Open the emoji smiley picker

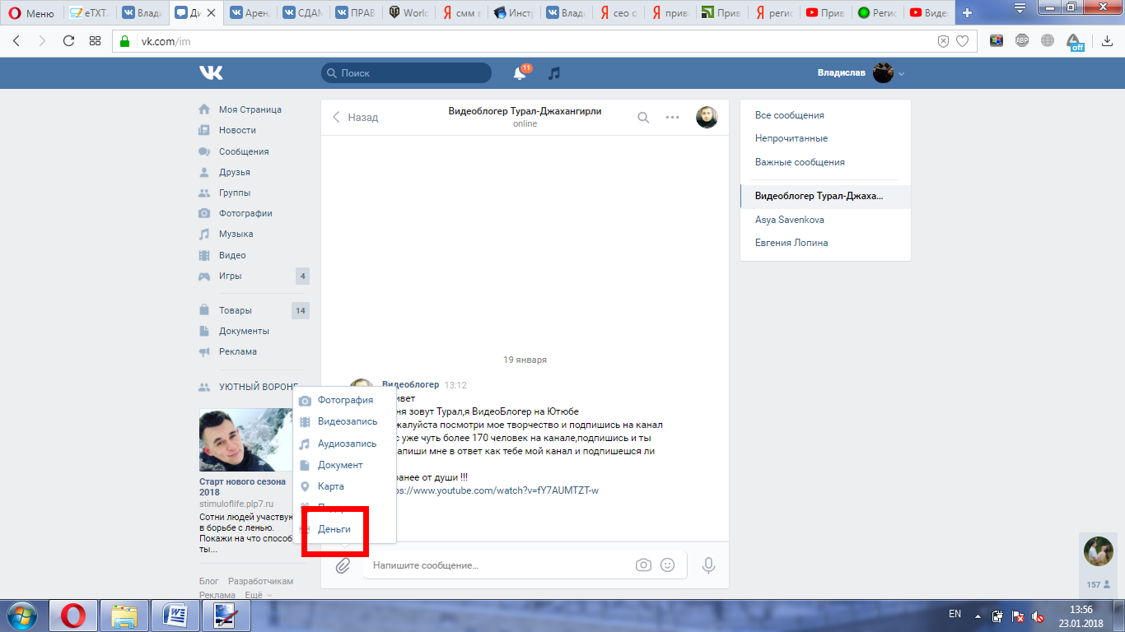pos(668,565)
